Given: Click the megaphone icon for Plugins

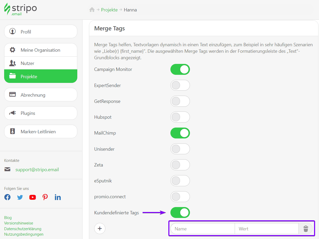Looking at the screenshot, I should pos(12,113).
